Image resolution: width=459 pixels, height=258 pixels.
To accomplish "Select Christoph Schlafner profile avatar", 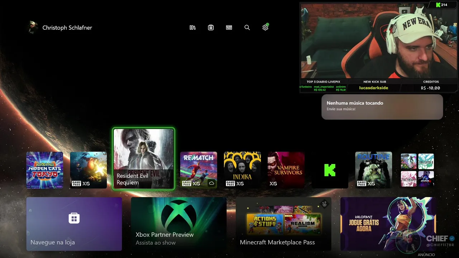I will coord(33,28).
